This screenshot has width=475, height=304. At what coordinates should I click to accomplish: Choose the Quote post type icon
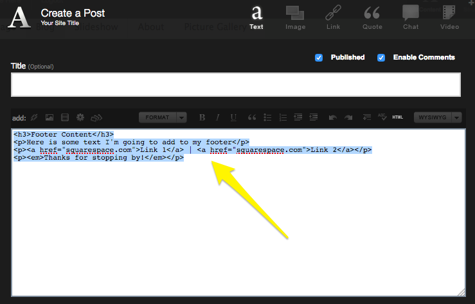[x=372, y=17]
